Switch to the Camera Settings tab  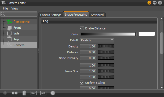click(51, 15)
